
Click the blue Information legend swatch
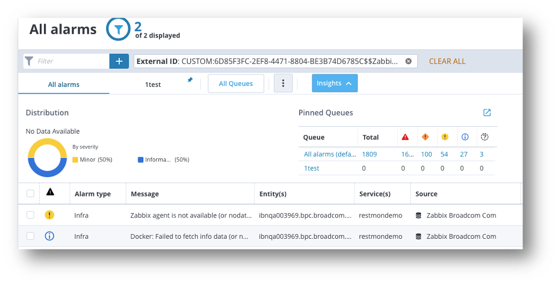pos(141,160)
